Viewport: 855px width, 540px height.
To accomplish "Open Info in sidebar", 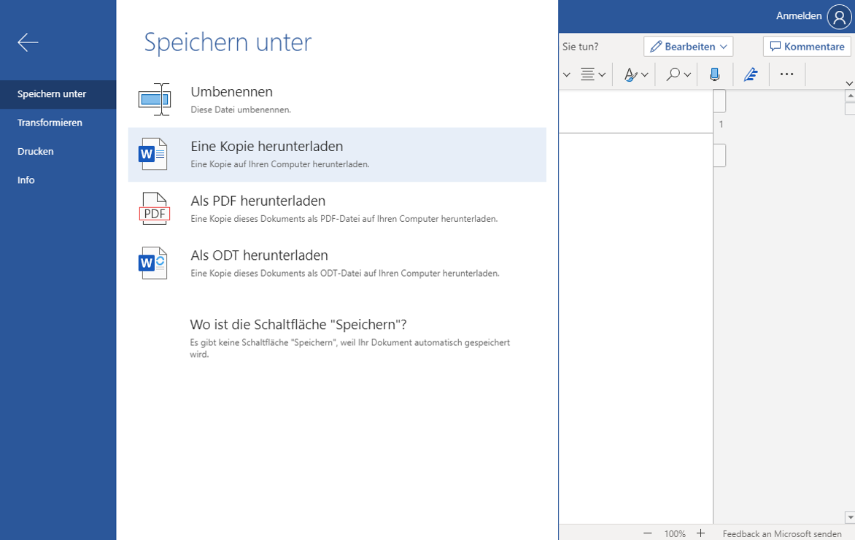I will [x=58, y=180].
